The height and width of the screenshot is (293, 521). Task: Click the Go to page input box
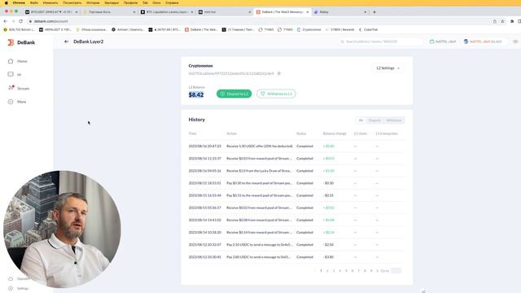(x=396, y=271)
